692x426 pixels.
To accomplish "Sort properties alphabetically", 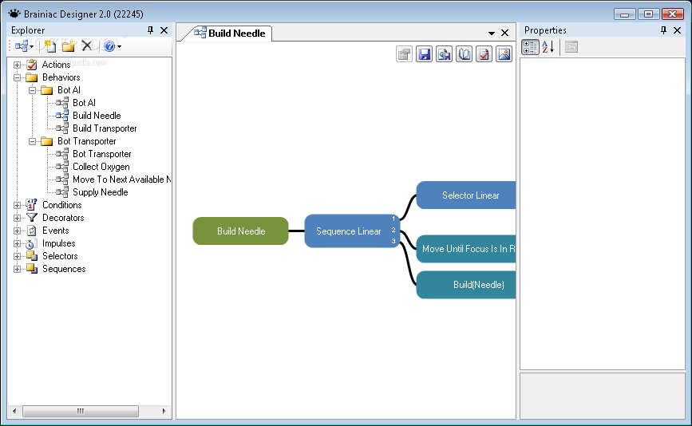I will tap(548, 47).
